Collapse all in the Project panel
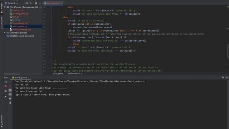 pyautogui.click(x=31, y=3)
